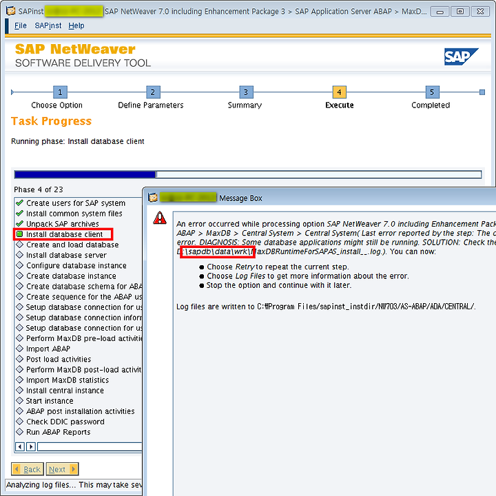Close the SAPinst window
This screenshot has height=496, width=496.
click(480, 12)
